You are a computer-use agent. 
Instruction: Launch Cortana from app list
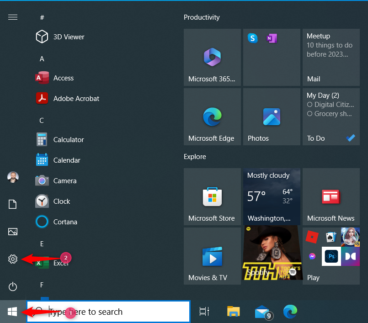56,222
